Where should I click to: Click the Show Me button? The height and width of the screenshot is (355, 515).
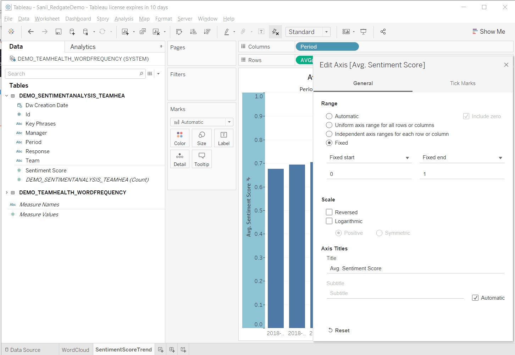[x=489, y=32]
